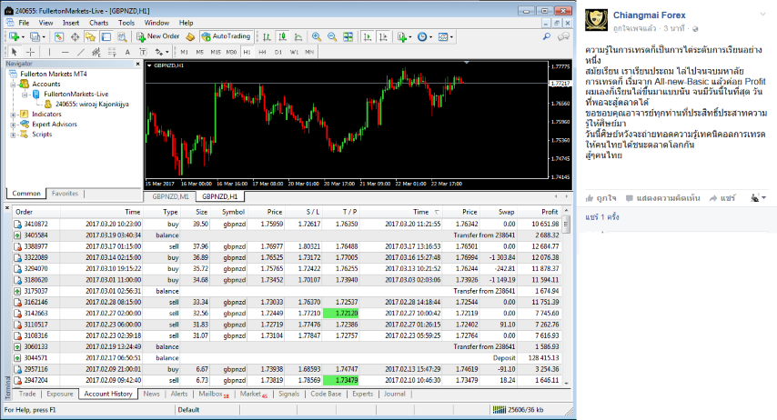Toggle the Data Window crosshair-circle icon
The height and width of the screenshot is (420, 777).
(x=75, y=36)
